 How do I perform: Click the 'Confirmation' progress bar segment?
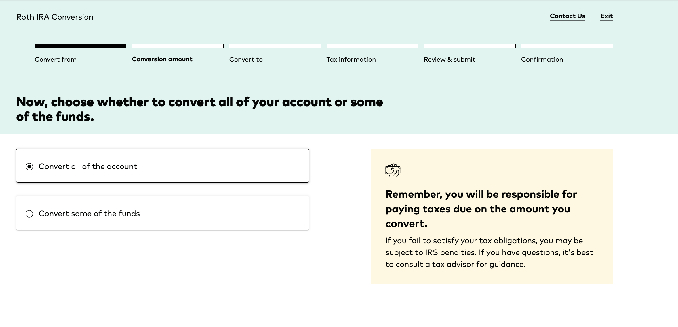(567, 46)
